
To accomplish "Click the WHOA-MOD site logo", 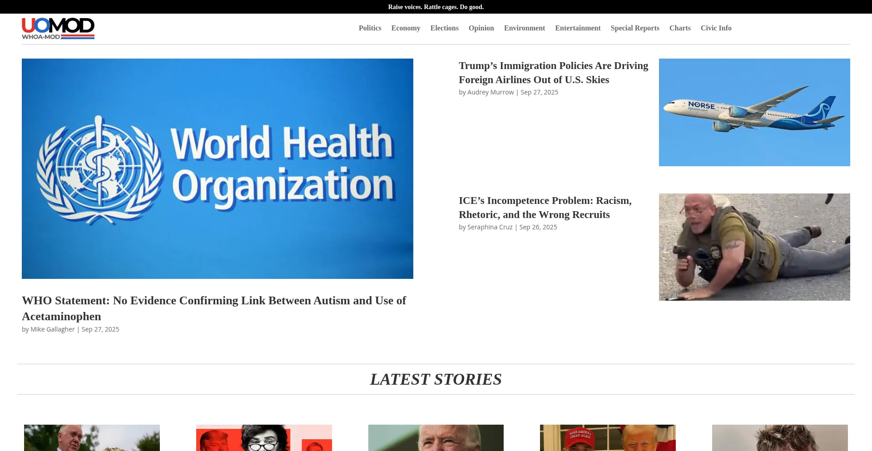I will [58, 29].
